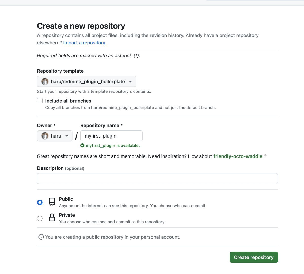The width and height of the screenshot is (304, 274).
Task: Click the caret on the Owner selector
Action: point(67,136)
